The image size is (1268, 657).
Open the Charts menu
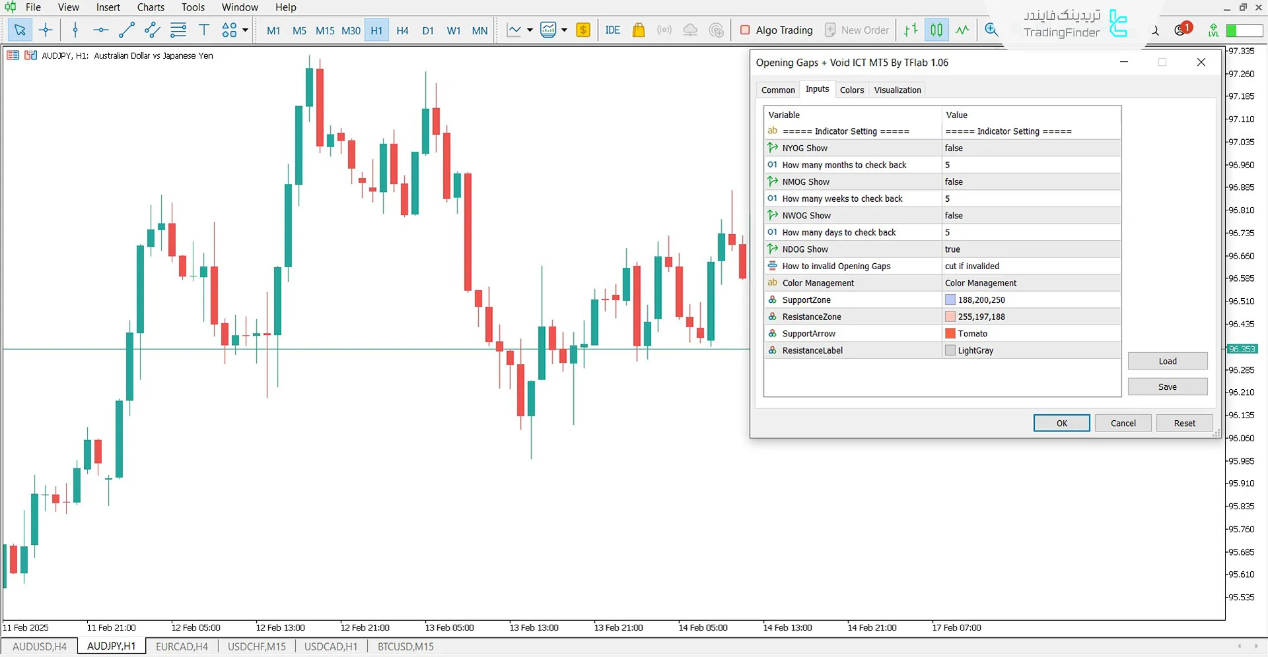tap(151, 7)
